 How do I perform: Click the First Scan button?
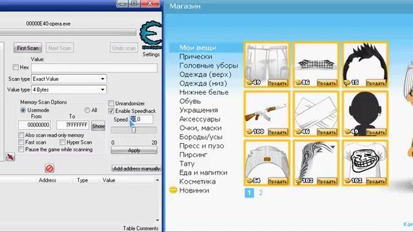(x=28, y=48)
